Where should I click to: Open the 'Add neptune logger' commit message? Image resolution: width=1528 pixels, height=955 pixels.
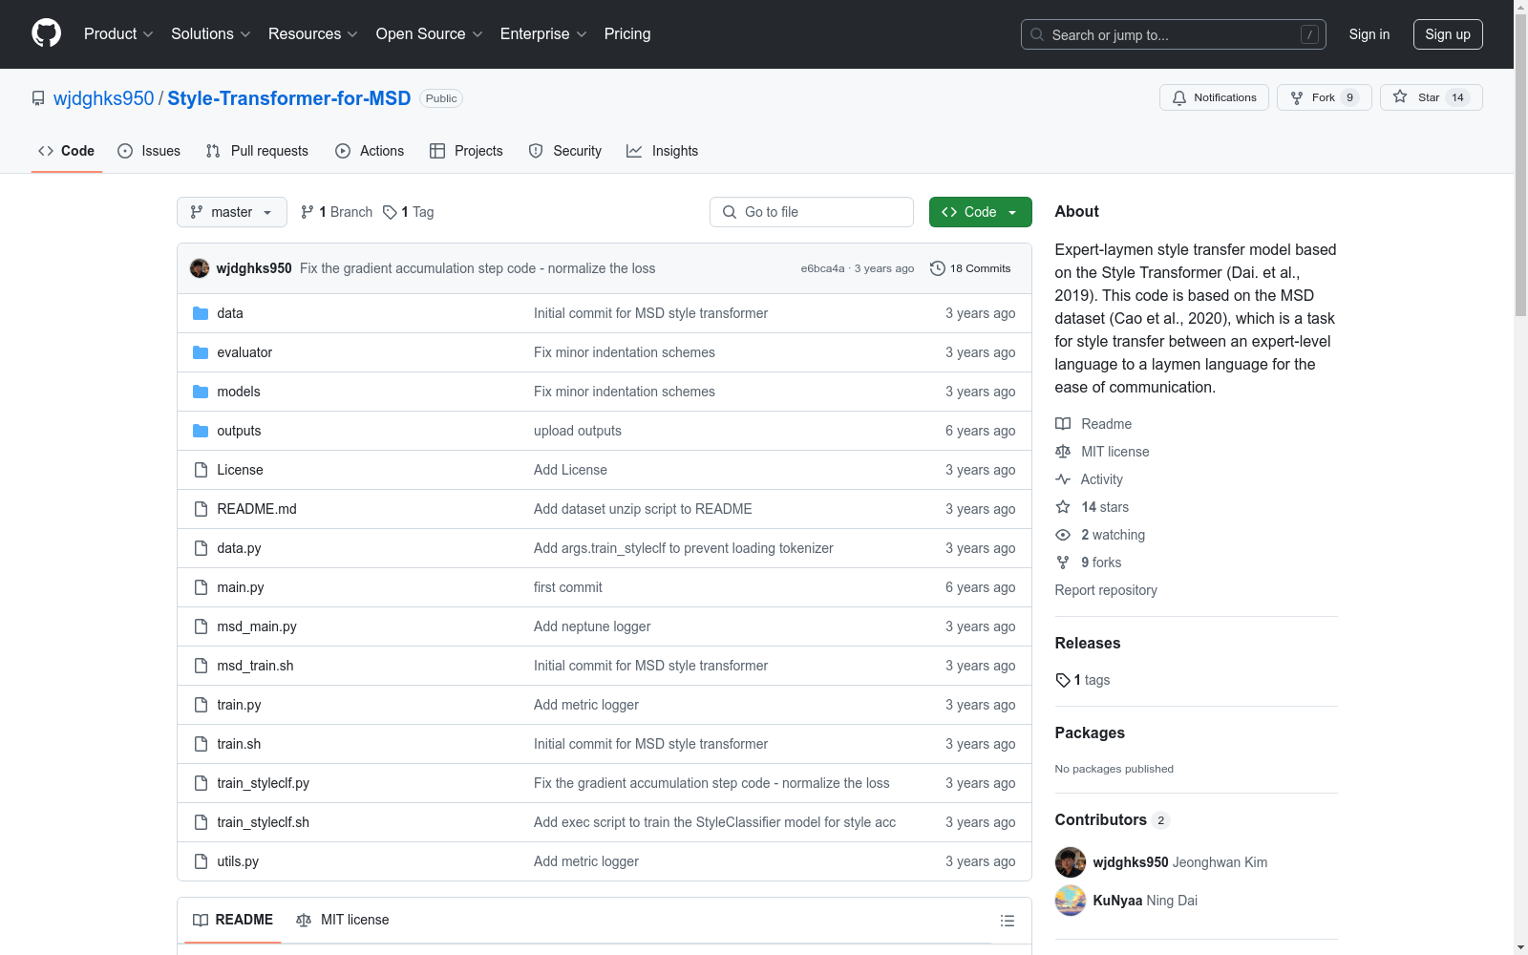point(592,626)
